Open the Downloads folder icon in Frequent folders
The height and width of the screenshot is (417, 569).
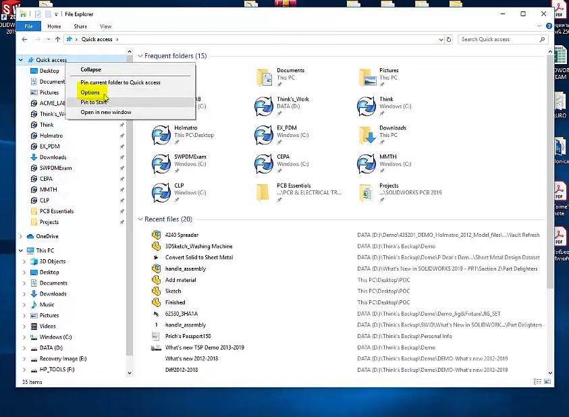pyautogui.click(x=367, y=135)
